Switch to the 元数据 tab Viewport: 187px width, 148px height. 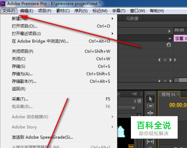tap(132, 19)
